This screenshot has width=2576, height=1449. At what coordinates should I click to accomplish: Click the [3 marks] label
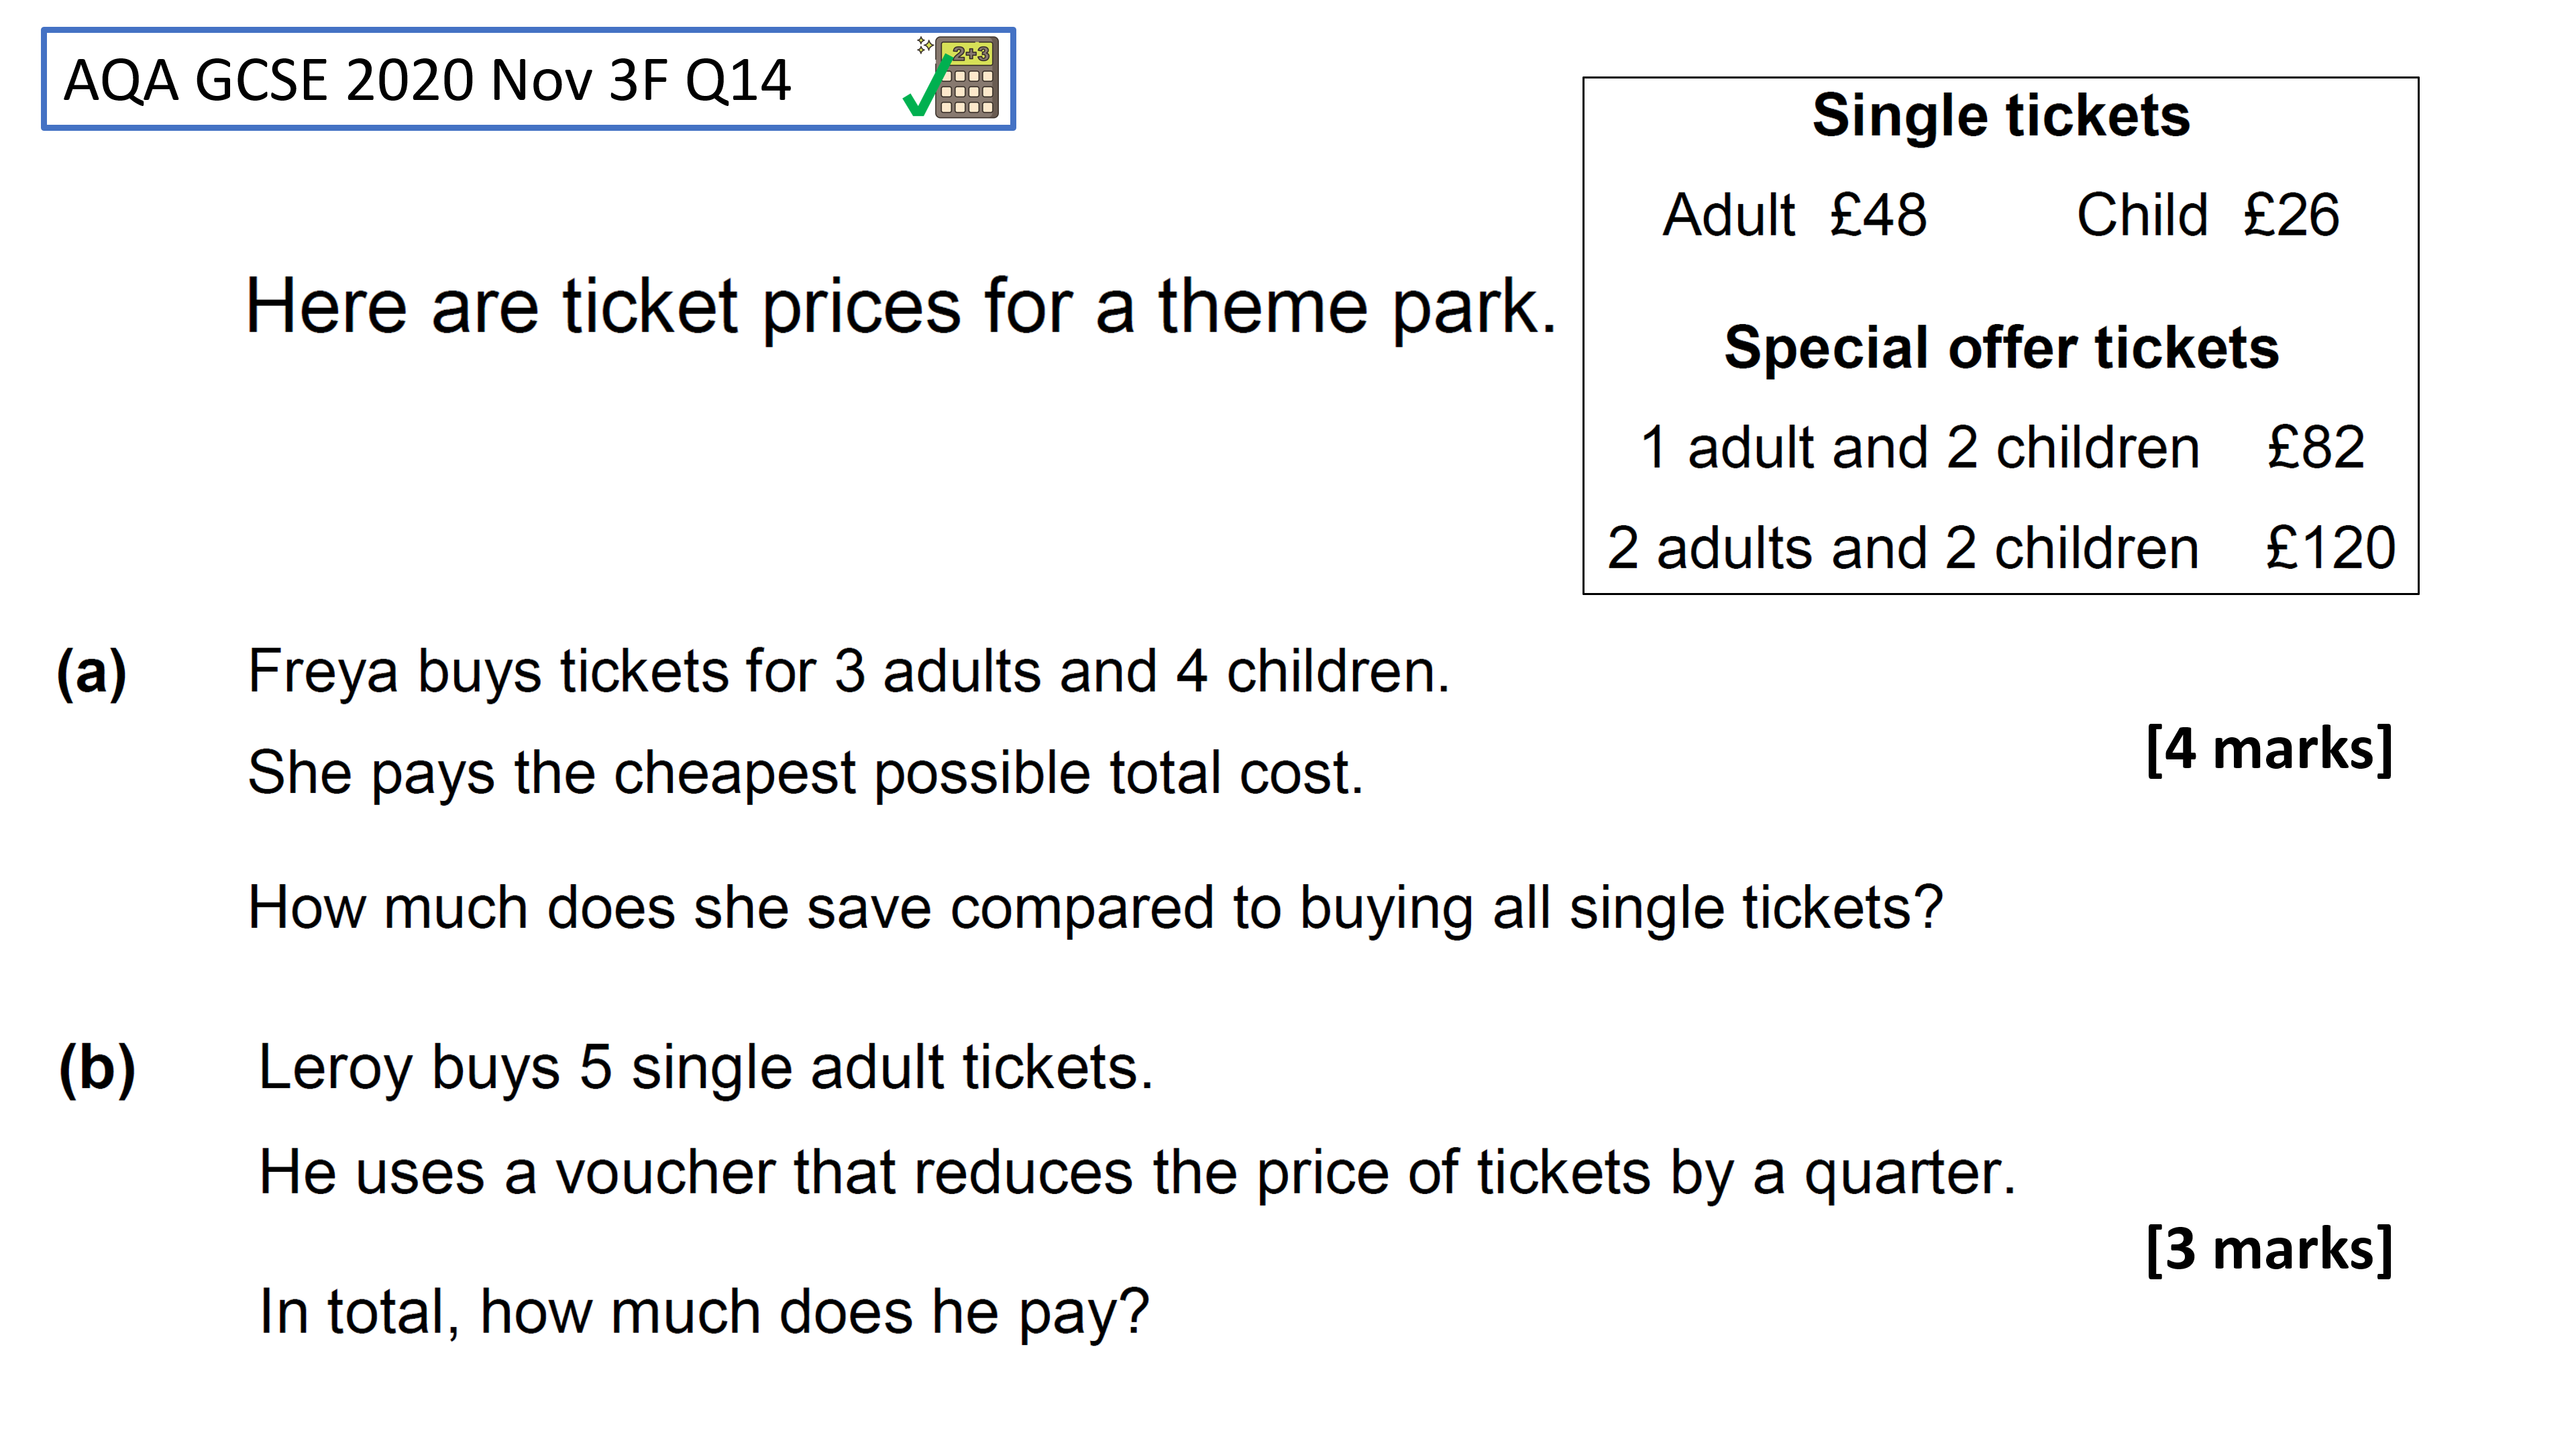pyautogui.click(x=2269, y=1249)
